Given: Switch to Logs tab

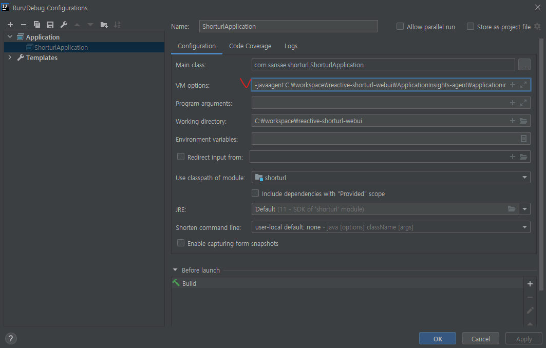Looking at the screenshot, I should (291, 46).
